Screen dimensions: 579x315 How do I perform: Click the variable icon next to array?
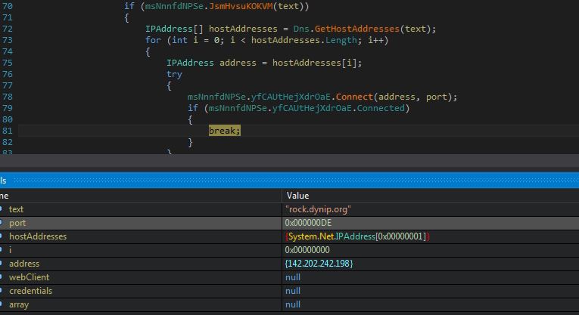click(2, 304)
